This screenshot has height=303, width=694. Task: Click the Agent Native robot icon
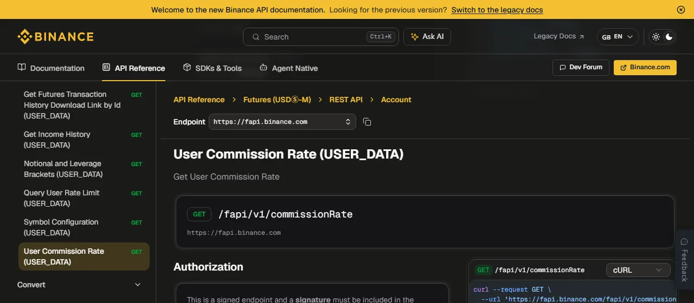(264, 67)
